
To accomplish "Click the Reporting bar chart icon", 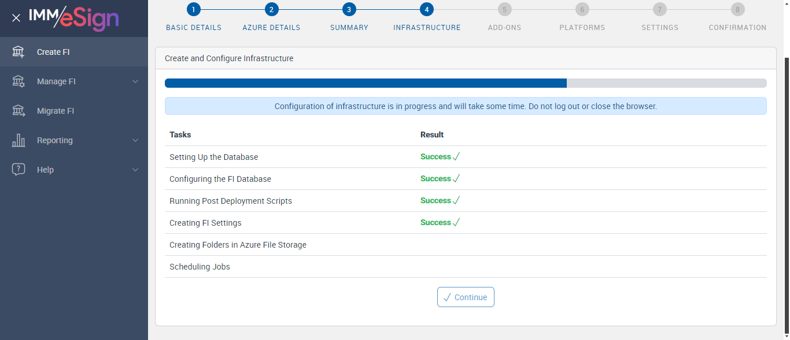I will click(x=19, y=140).
